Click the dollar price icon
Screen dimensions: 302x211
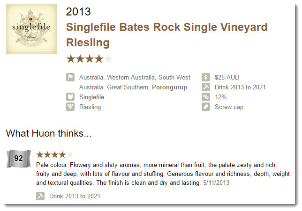[206, 77]
